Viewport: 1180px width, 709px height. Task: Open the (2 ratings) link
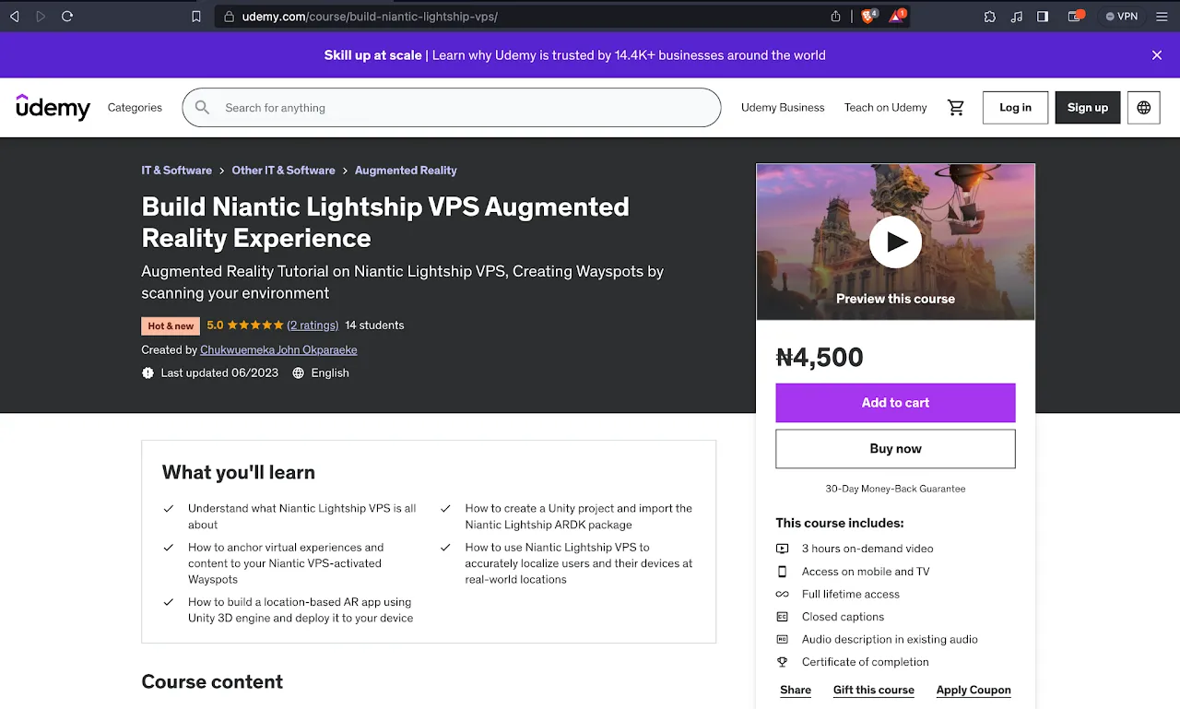pos(313,325)
